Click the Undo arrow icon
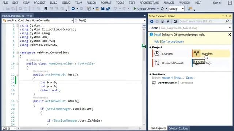Viewport: 234px width, 131px height. (x=116, y=9)
